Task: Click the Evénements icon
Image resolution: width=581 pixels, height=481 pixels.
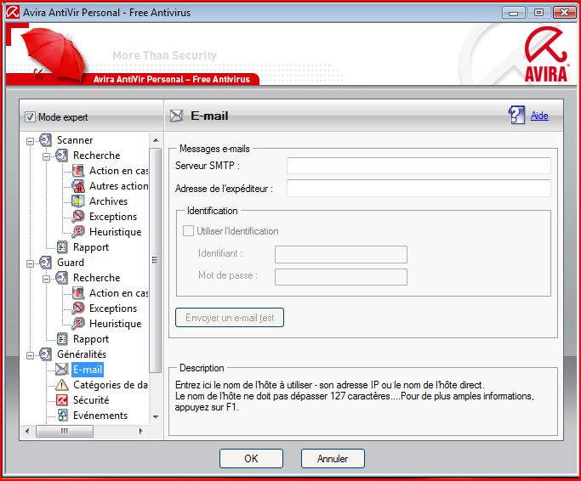Action: pos(62,415)
